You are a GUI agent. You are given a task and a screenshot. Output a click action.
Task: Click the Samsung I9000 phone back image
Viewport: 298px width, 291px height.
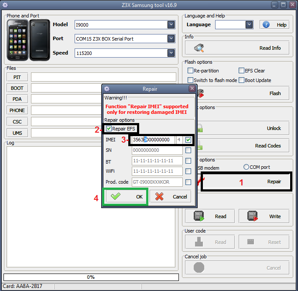point(40,40)
